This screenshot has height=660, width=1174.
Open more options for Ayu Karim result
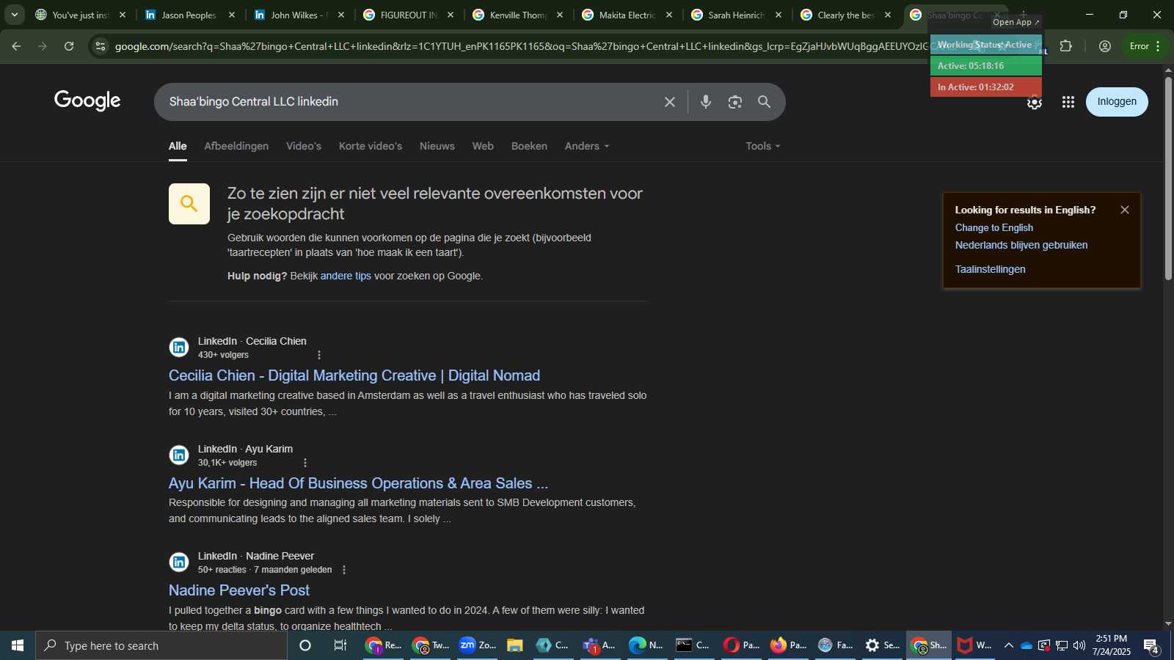(x=305, y=463)
